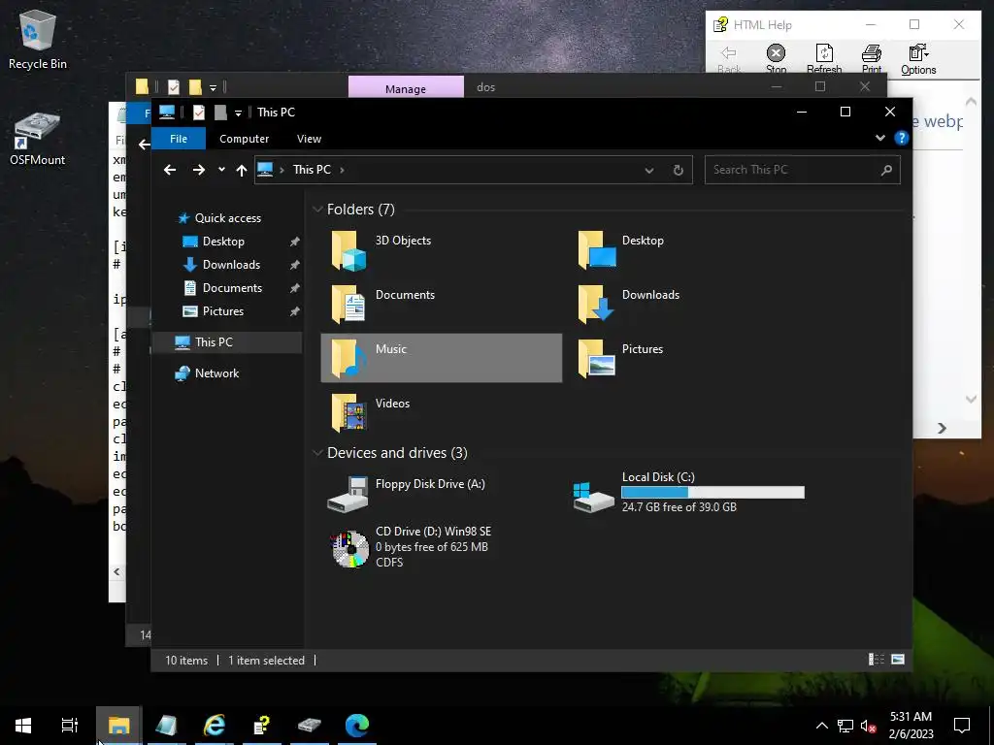The height and width of the screenshot is (745, 994).
Task: Switch to large icons view in status bar
Action: (x=898, y=660)
